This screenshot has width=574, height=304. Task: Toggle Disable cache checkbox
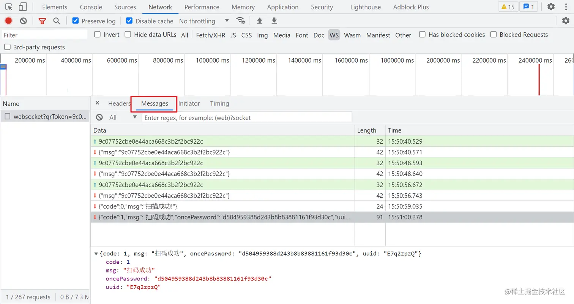point(129,21)
